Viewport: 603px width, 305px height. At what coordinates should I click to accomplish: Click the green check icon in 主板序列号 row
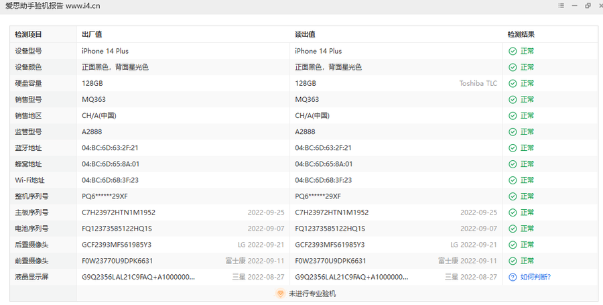[x=513, y=212]
